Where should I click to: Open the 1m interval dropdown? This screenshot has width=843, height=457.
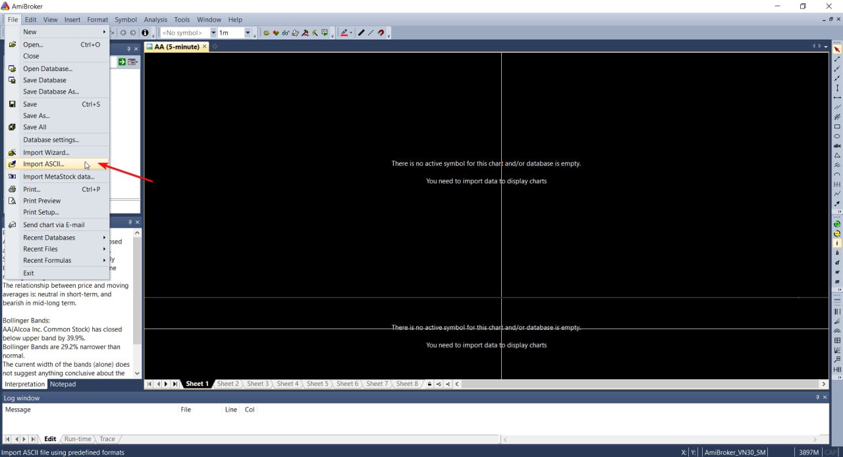coord(248,32)
